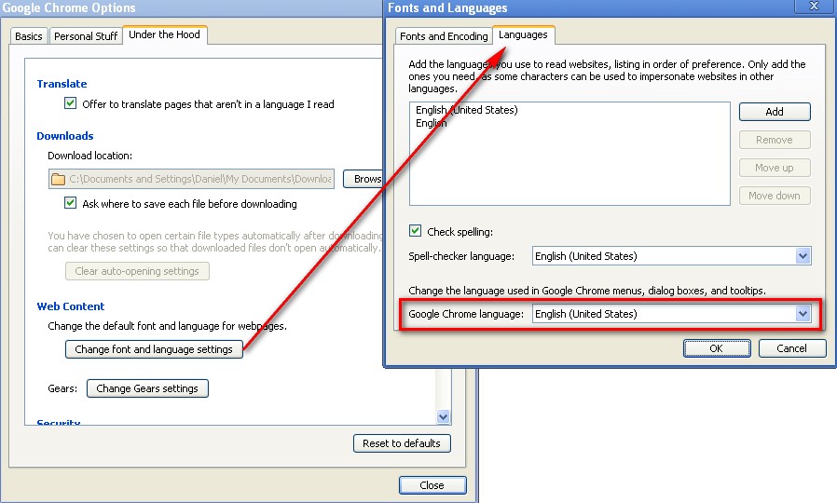Viewport: 837px width, 503px height.
Task: Close the Google Chrome Options window
Action: coord(432,485)
